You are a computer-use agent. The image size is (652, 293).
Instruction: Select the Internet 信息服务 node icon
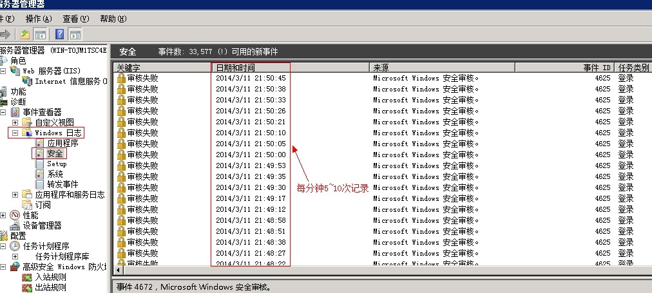click(x=27, y=81)
